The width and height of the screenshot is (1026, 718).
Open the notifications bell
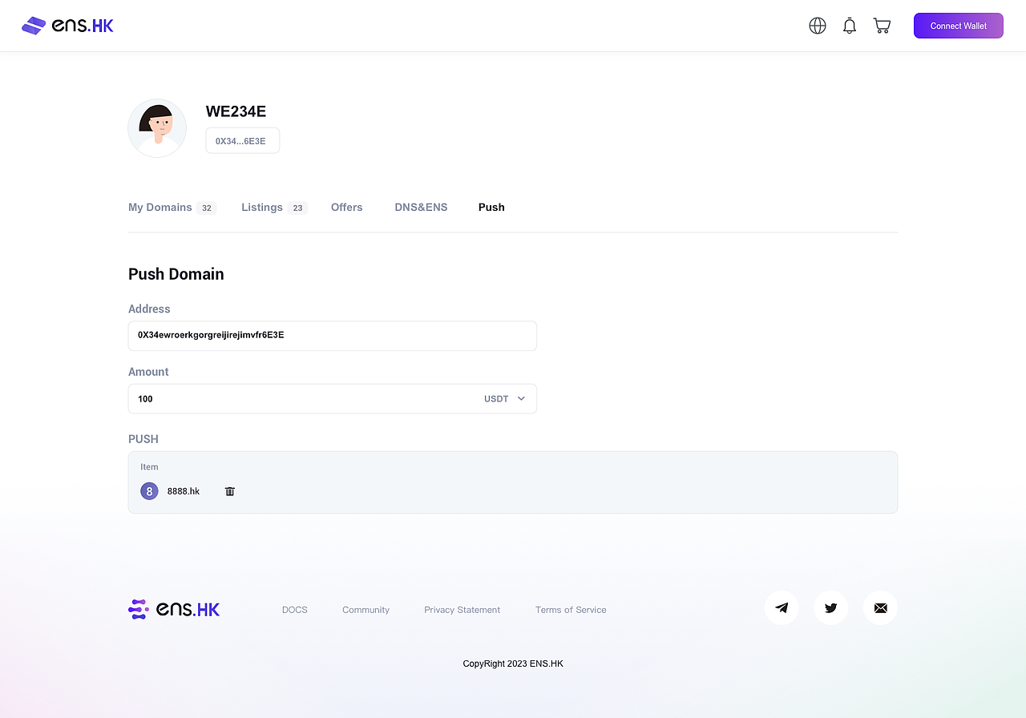850,26
